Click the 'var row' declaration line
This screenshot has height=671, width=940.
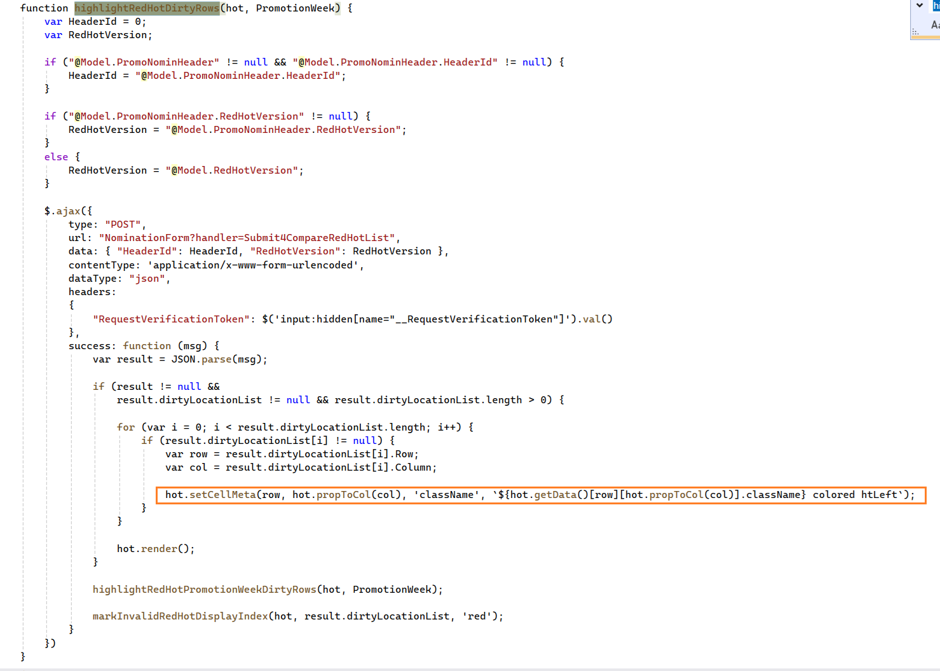click(x=292, y=454)
